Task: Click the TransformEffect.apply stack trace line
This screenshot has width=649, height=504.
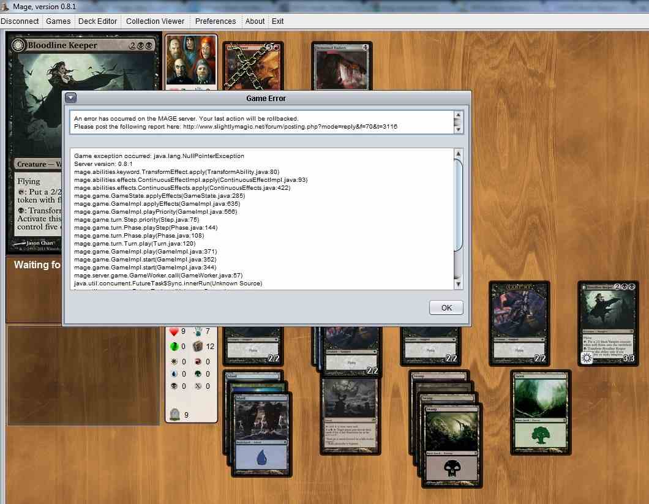Action: tap(177, 171)
